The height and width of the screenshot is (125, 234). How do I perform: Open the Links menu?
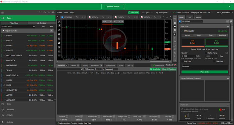[66, 13]
